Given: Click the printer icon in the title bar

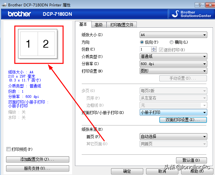Looking at the screenshot, I should coord(4,5).
